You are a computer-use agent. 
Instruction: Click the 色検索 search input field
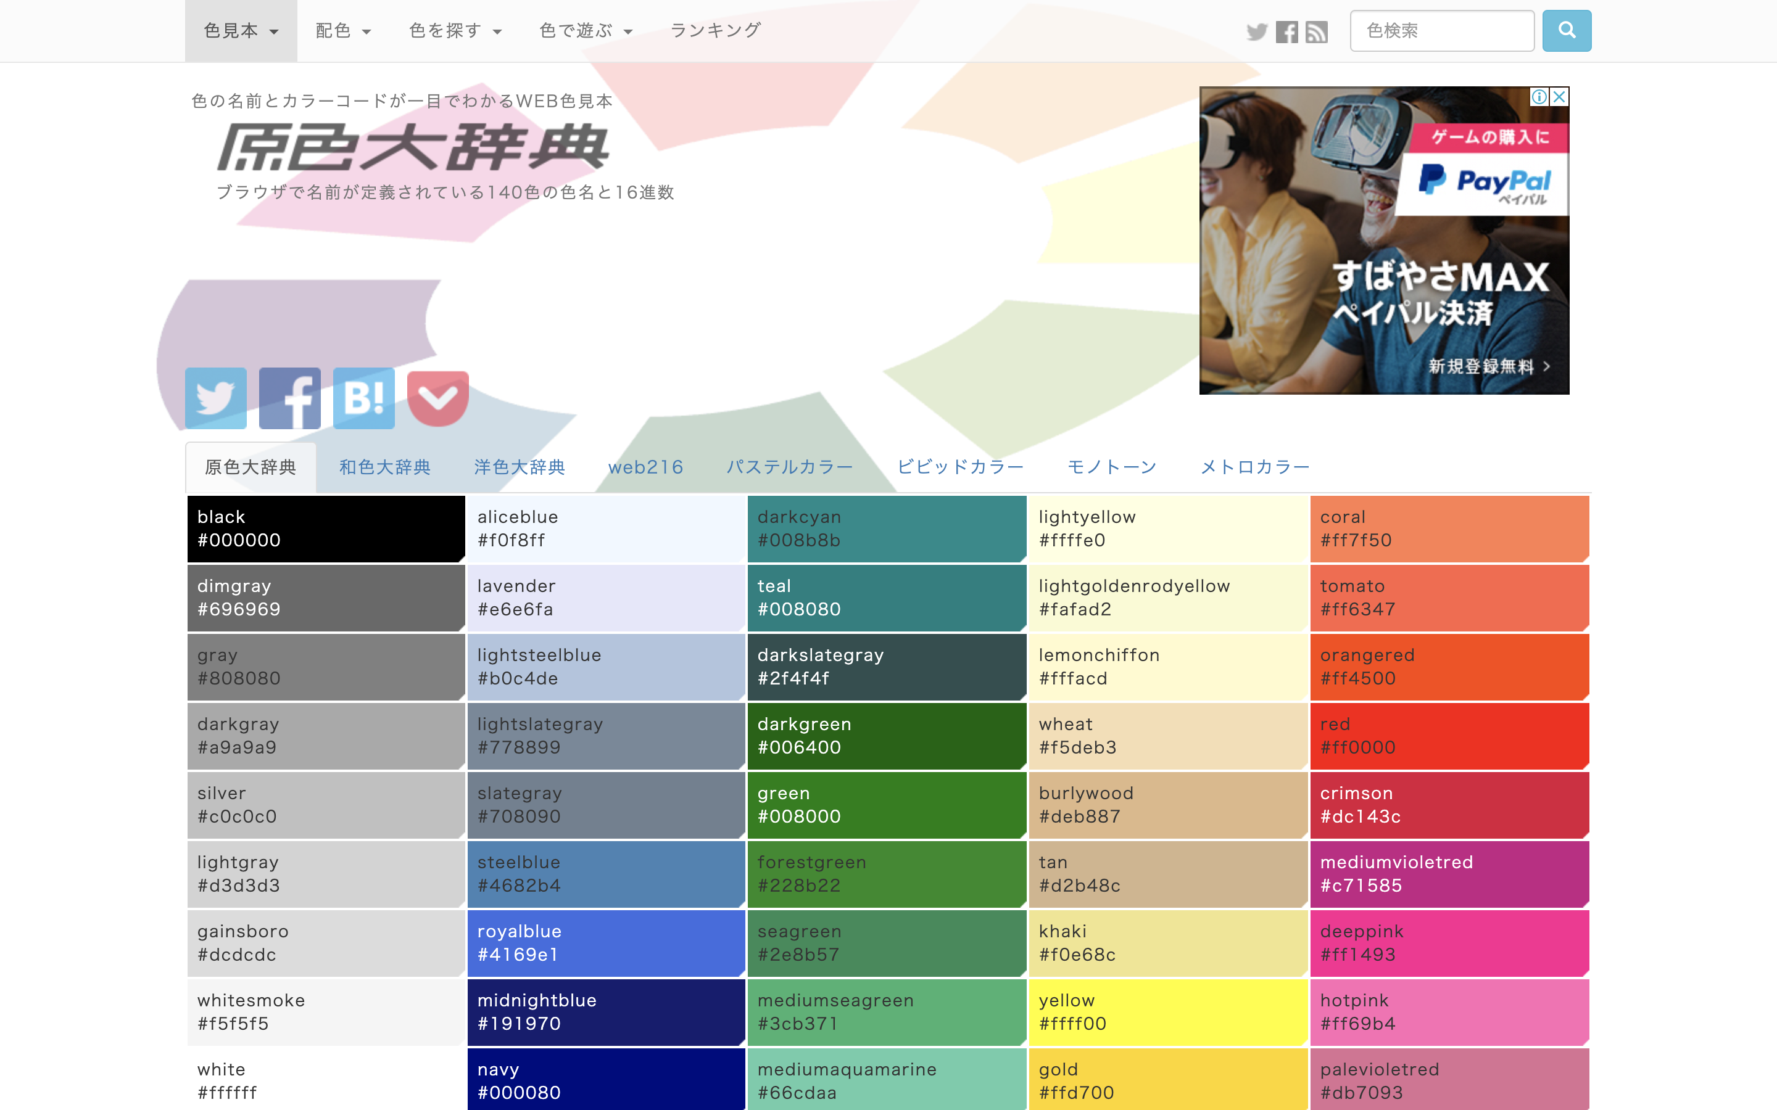[1441, 31]
